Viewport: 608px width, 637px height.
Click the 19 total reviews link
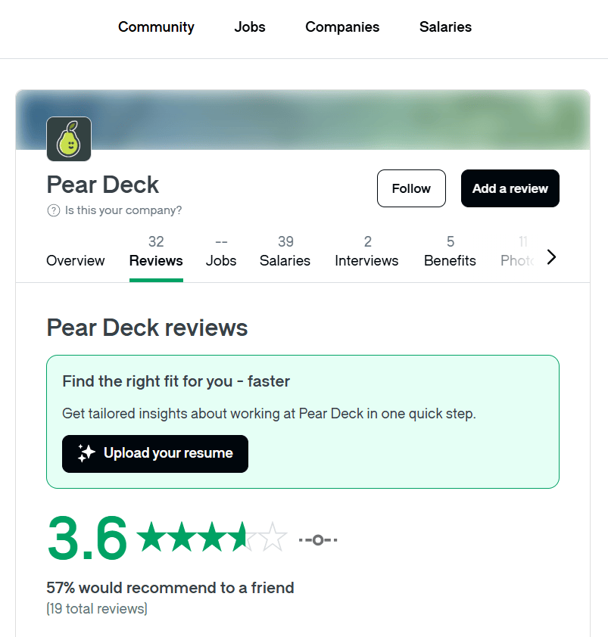click(x=96, y=608)
